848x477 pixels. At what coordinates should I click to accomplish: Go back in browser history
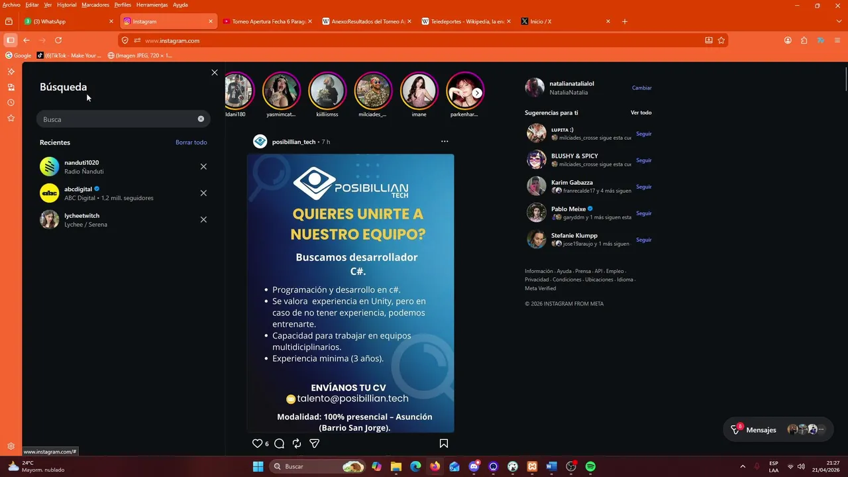[x=26, y=40]
